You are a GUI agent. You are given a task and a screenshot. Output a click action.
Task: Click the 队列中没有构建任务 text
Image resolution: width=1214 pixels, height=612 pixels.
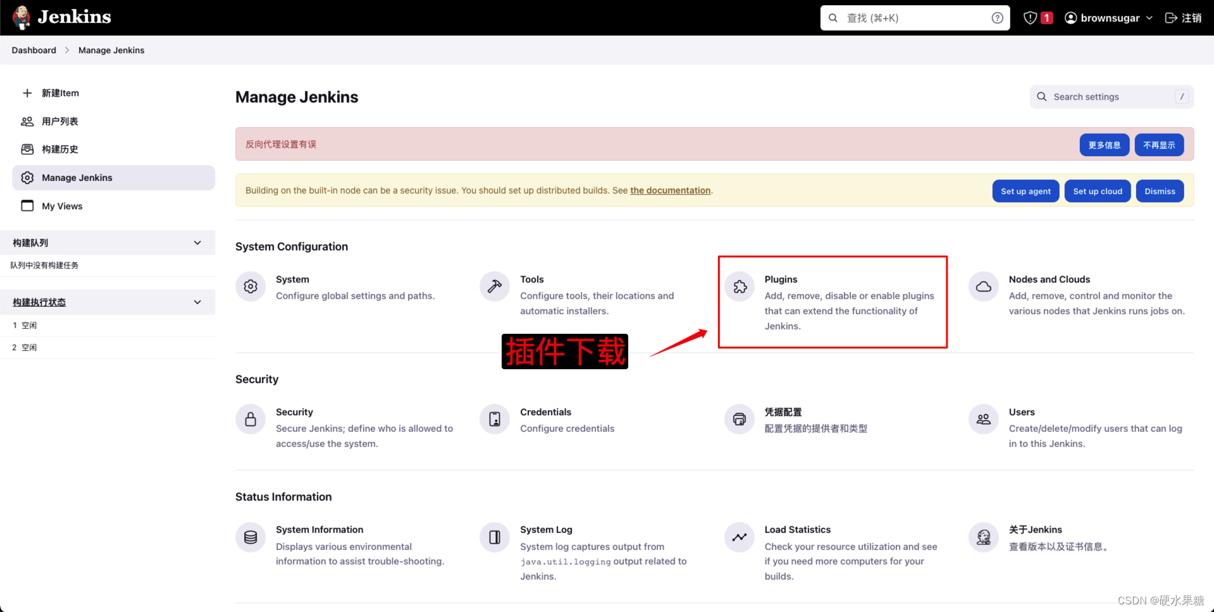[x=44, y=266]
